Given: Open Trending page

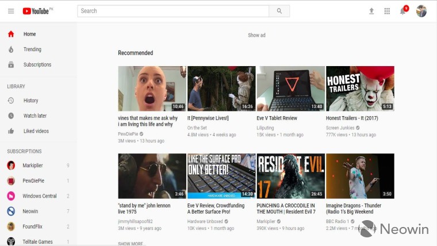Looking at the screenshot, I should [32, 49].
